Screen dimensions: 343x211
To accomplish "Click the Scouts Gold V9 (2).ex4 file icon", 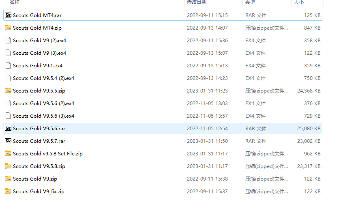I will [8, 40].
